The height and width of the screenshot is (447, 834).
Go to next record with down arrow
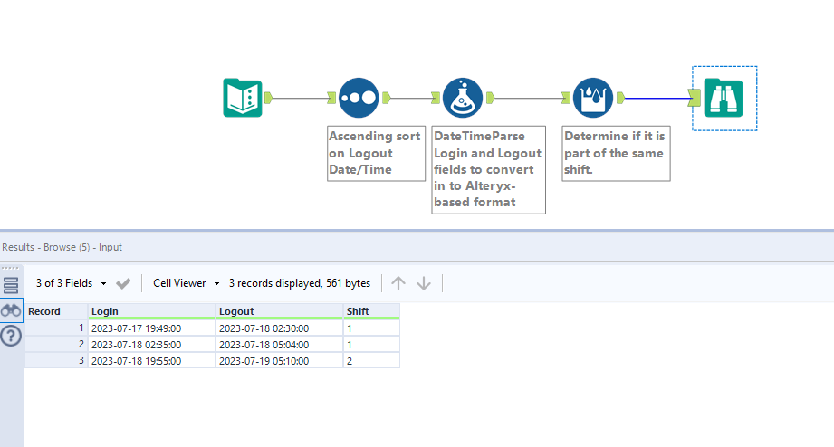[424, 283]
